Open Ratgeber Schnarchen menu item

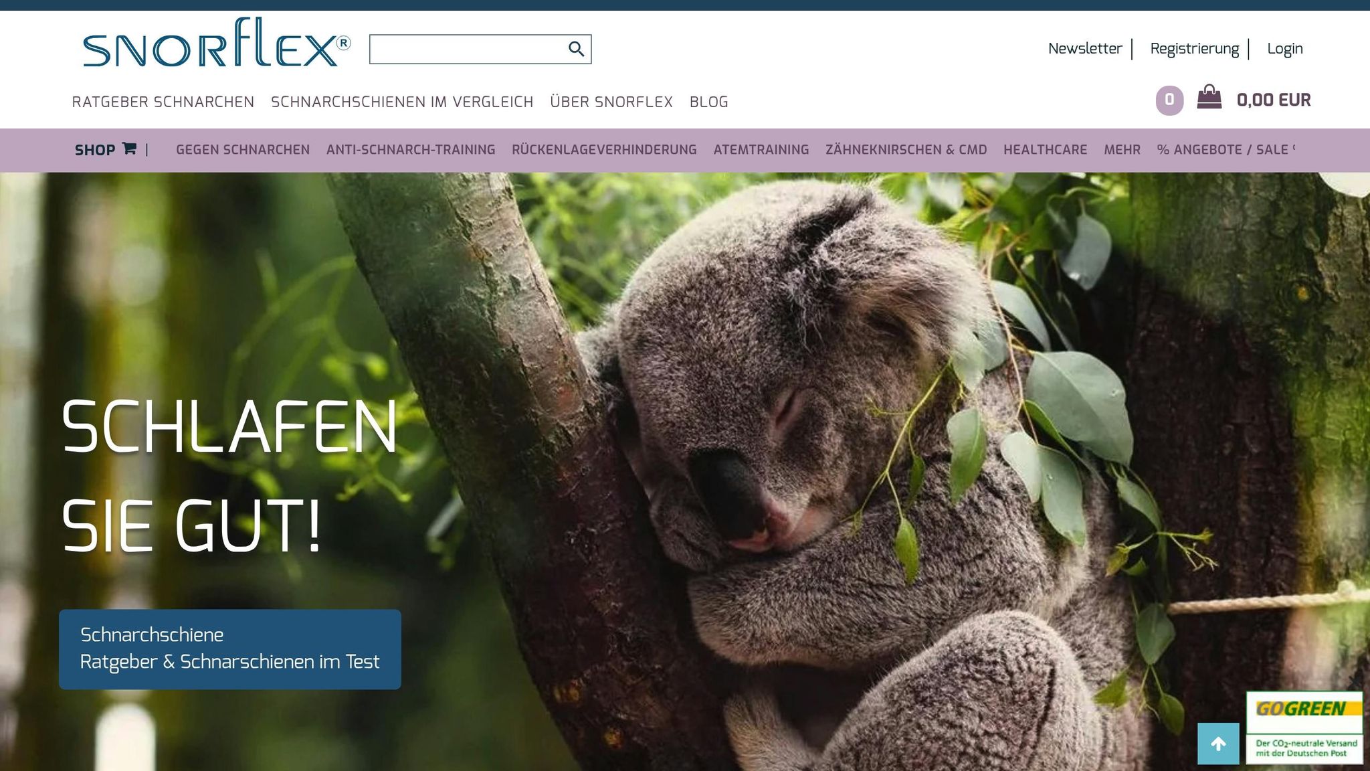pyautogui.click(x=163, y=102)
